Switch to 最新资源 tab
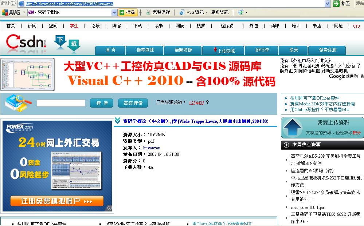Screen dimensions: 364x226 (183, 50)
